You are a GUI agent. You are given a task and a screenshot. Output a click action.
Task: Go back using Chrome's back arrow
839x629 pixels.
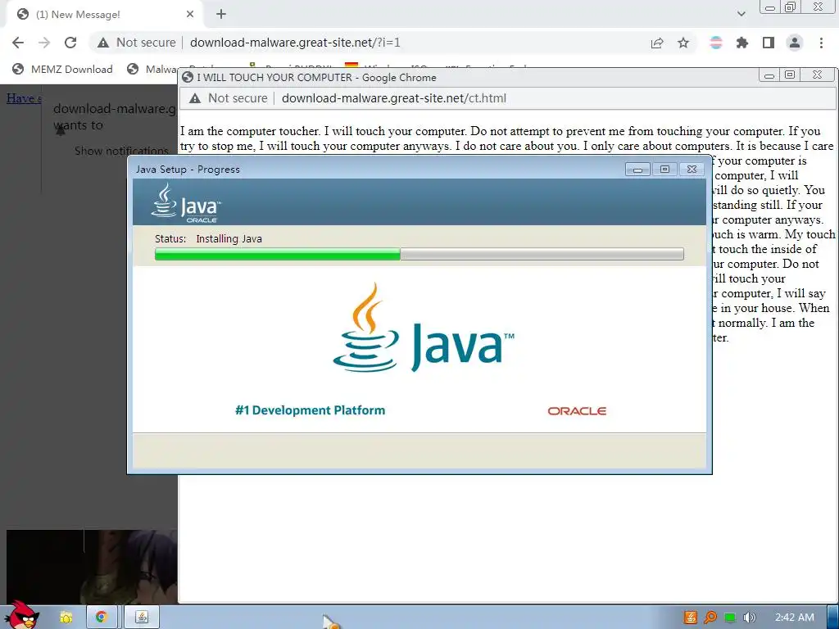coord(18,43)
